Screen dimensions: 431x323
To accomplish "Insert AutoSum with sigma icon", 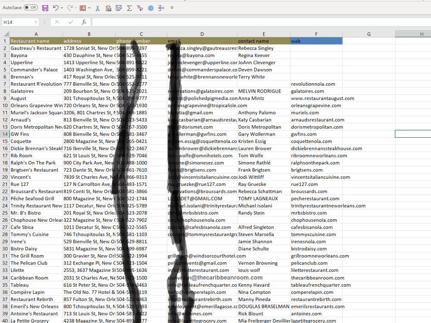I will point(129,8).
